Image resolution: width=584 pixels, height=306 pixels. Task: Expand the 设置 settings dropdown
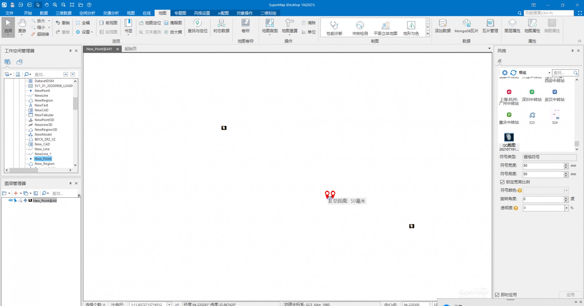tap(92, 32)
